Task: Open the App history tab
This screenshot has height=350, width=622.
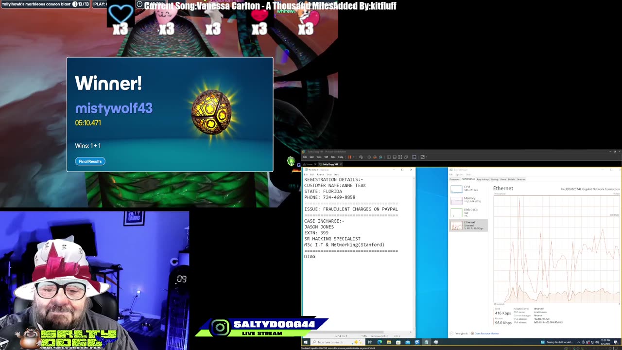Action: (483, 179)
